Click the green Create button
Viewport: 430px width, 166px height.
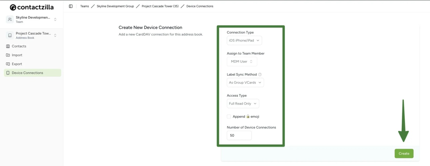[x=404, y=153]
